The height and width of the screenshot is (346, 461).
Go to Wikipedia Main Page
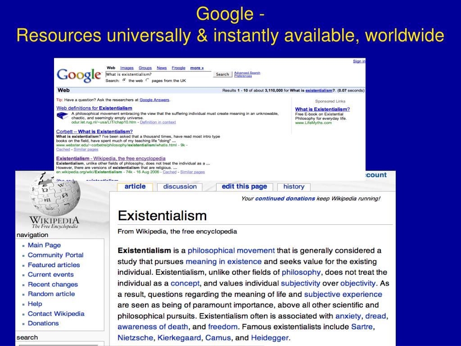[44, 245]
